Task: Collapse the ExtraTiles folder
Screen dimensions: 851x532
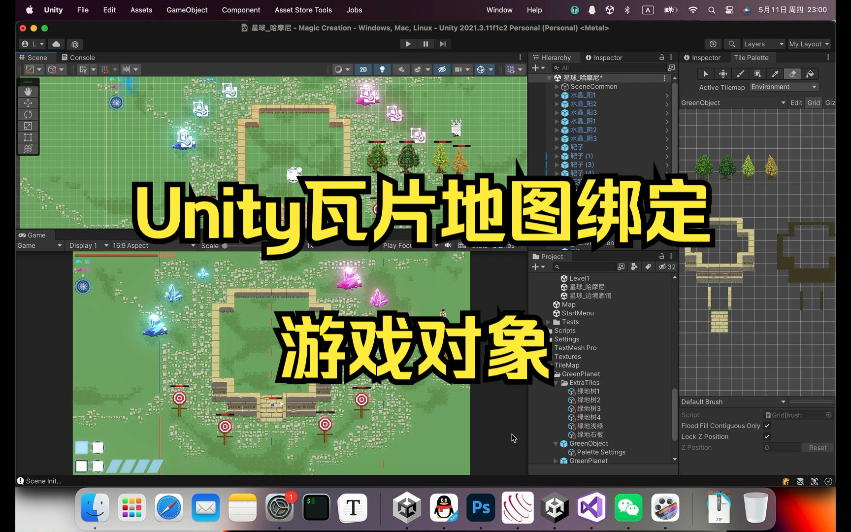Action: point(557,383)
